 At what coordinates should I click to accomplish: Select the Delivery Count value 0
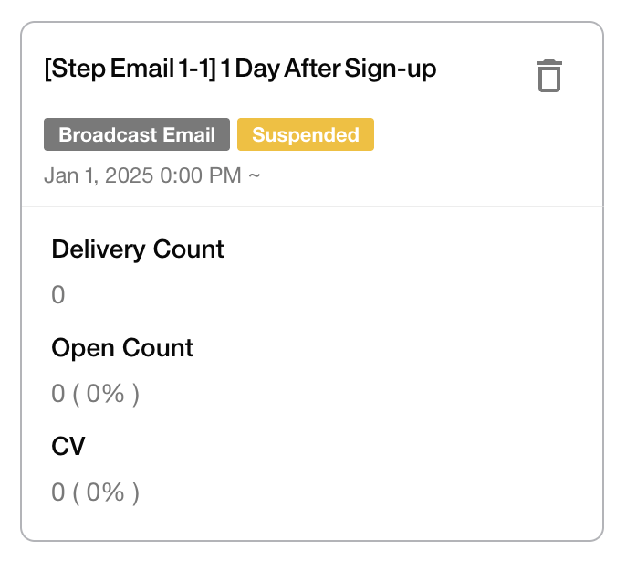point(57,295)
